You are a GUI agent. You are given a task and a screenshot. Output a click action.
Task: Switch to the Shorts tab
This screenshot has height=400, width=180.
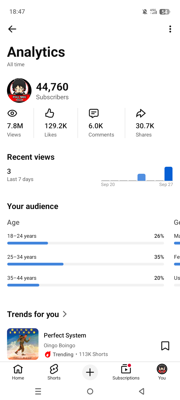pos(54,372)
